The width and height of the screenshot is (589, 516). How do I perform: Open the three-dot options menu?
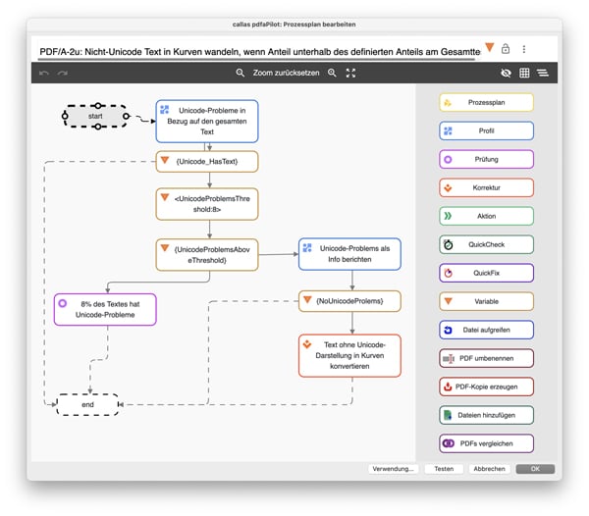pos(524,49)
